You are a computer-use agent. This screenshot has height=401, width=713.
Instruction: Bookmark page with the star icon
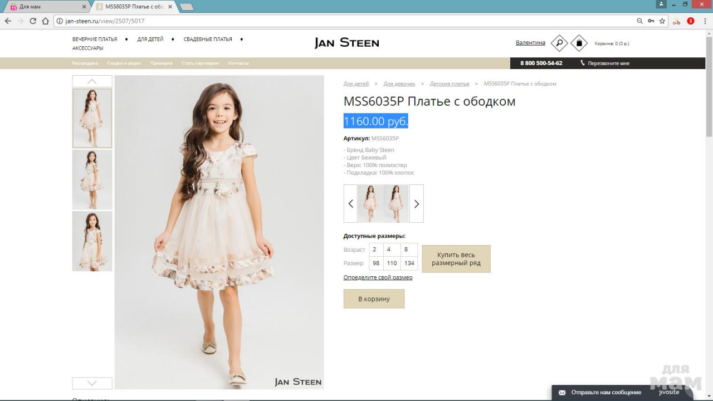pyautogui.click(x=662, y=21)
